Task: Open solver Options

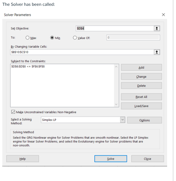Action: pos(144,120)
